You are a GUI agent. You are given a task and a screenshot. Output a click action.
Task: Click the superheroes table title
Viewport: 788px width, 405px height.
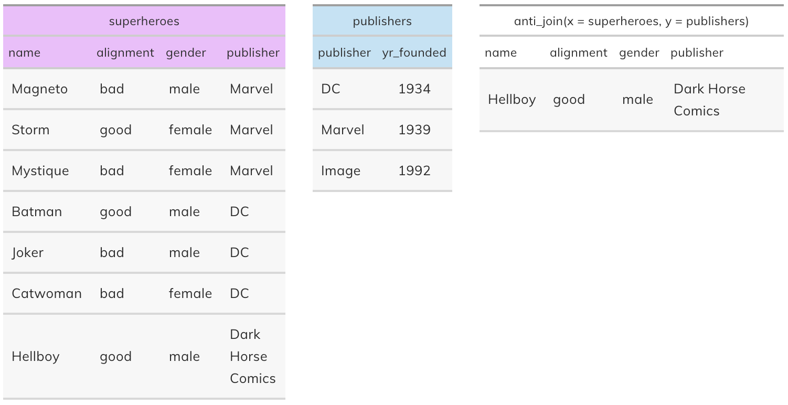pos(144,21)
